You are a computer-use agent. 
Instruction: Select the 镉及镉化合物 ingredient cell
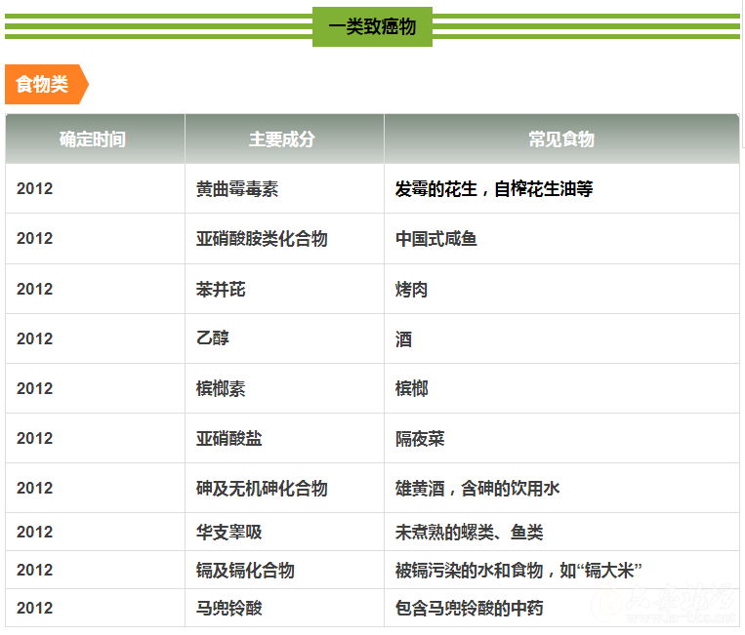pos(245,571)
